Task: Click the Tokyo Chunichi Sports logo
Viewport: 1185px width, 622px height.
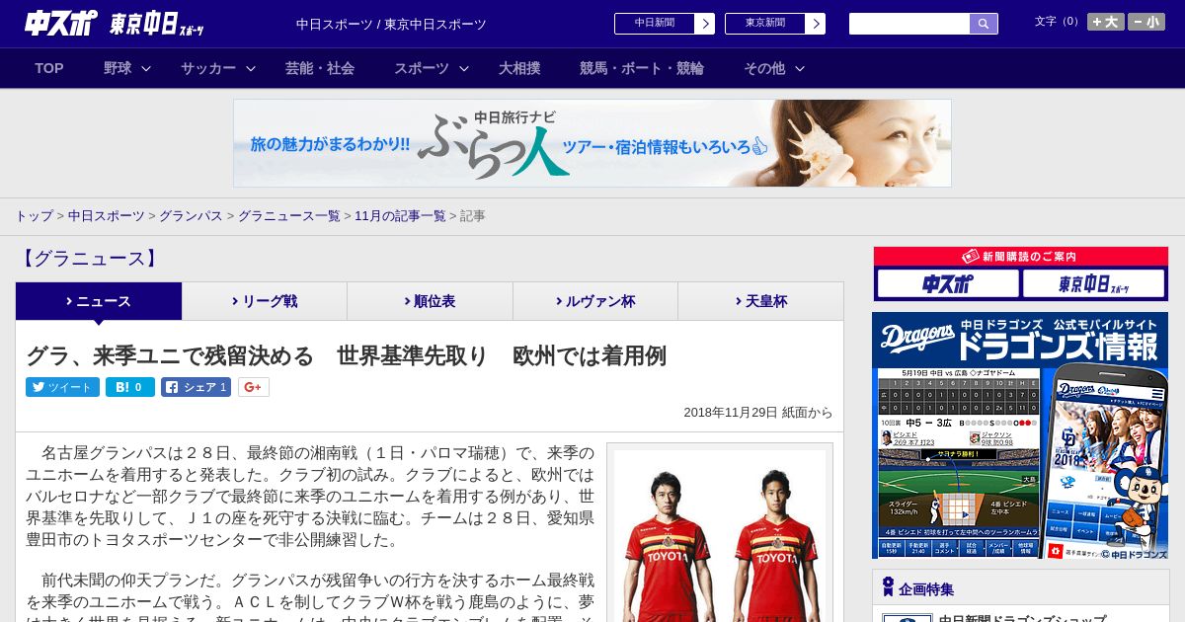Action: pos(158,24)
